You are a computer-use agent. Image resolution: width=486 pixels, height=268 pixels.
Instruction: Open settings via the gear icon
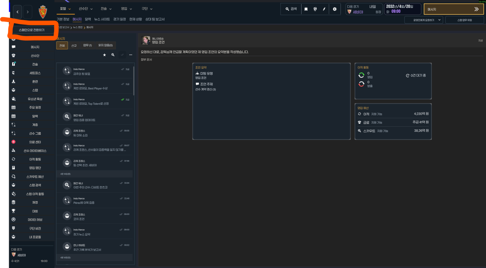(x=335, y=9)
